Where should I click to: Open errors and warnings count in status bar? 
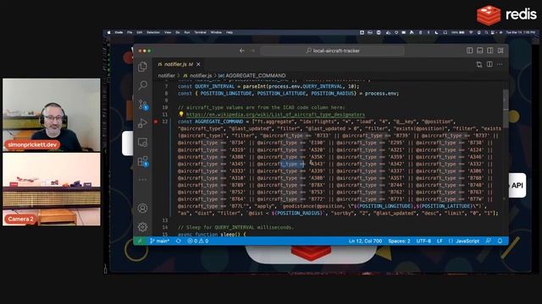pos(197,241)
